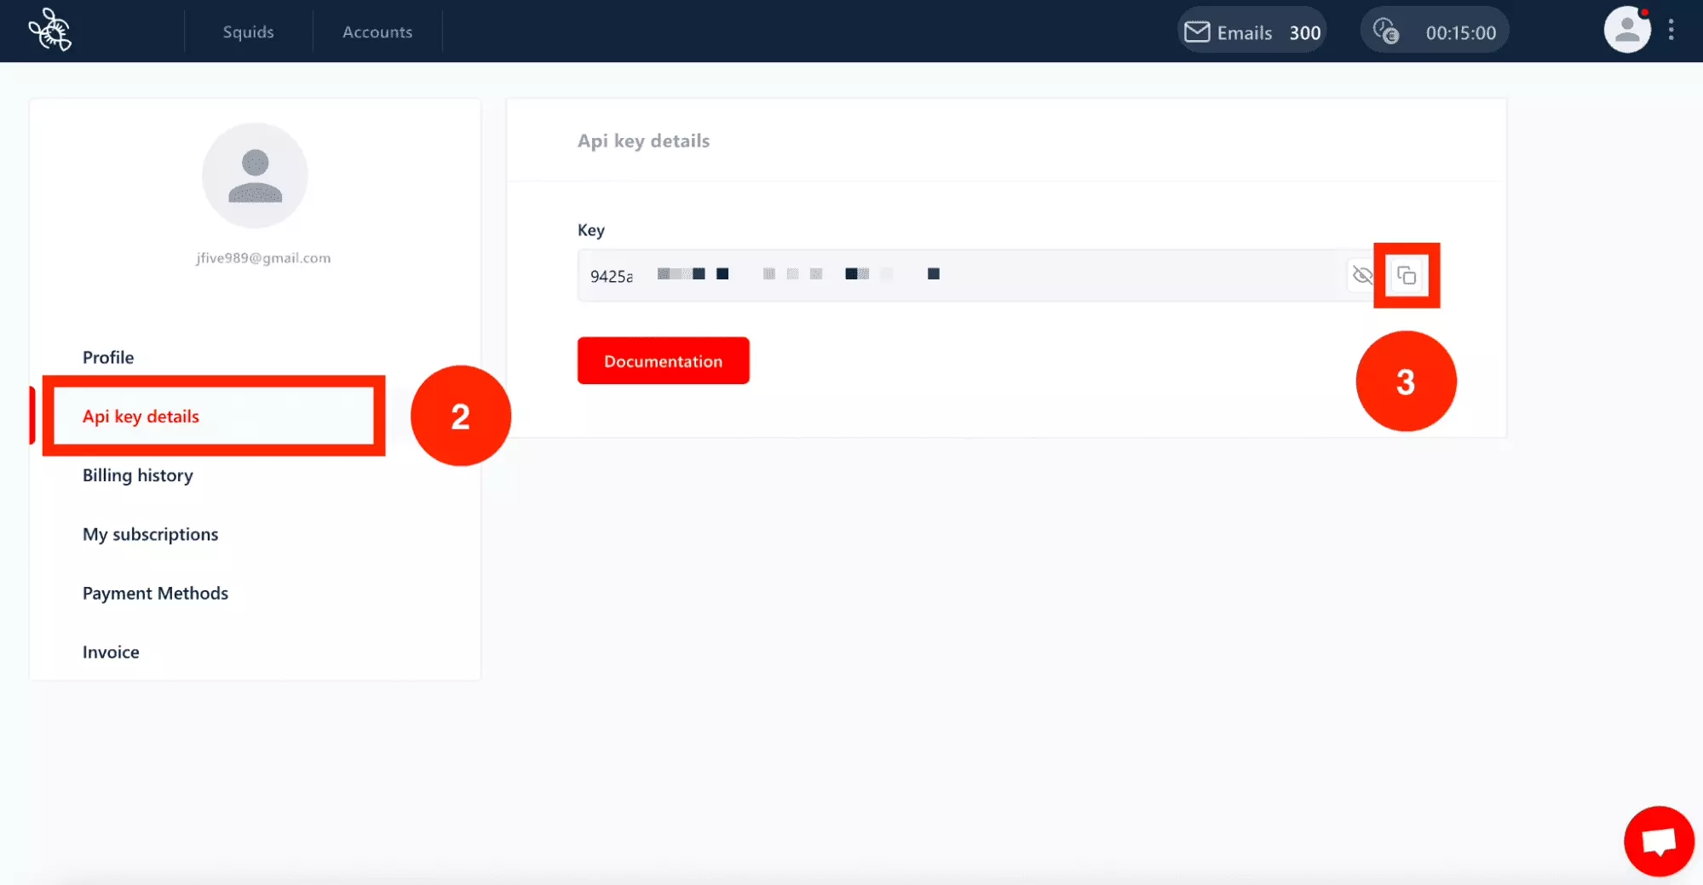
Task: Select Profile in the sidebar
Action: coord(108,358)
